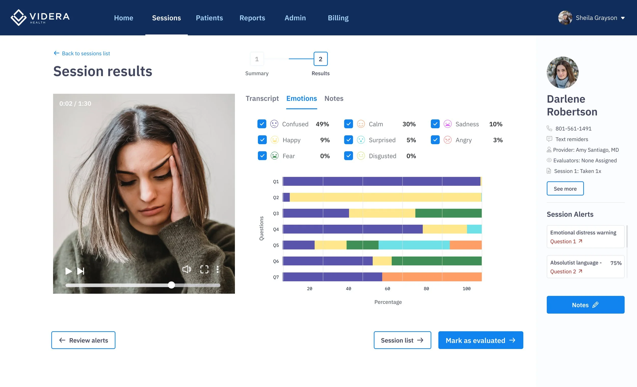Click the Confused emotion face icon
637x387 pixels.
pos(274,124)
